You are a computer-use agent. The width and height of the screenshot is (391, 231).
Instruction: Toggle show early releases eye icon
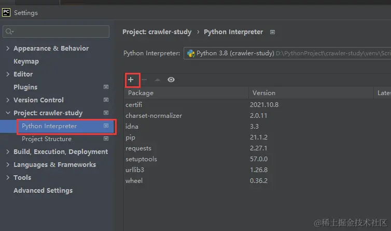pos(171,80)
